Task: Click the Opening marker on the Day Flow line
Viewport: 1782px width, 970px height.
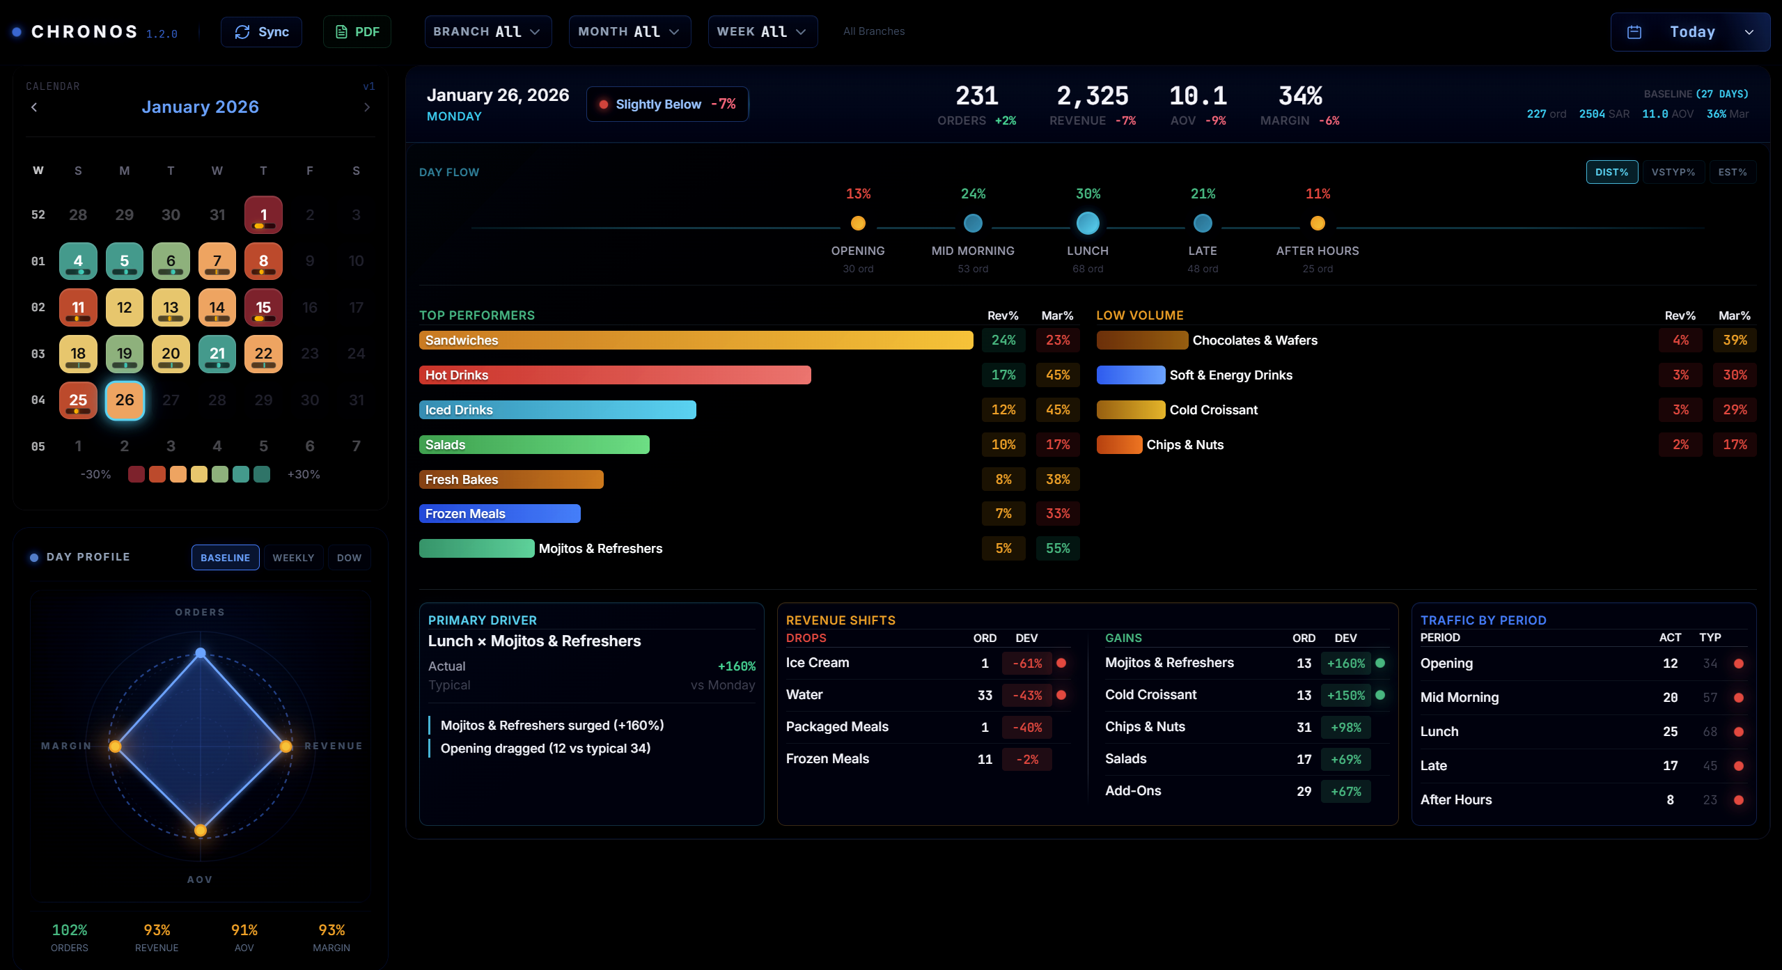Action: 858,223
